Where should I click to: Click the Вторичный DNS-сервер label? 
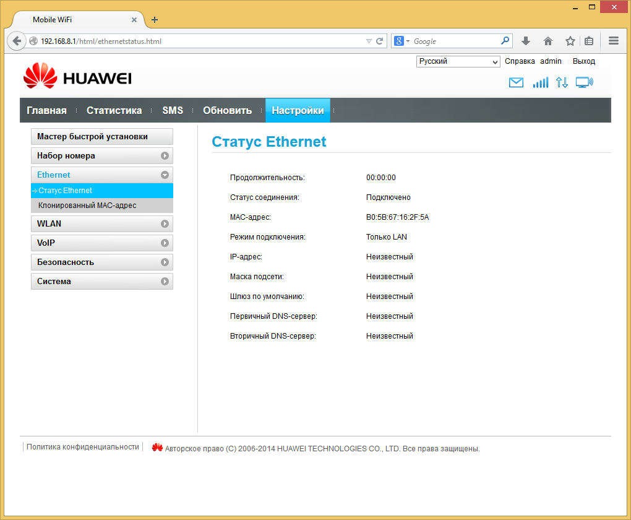coord(273,336)
